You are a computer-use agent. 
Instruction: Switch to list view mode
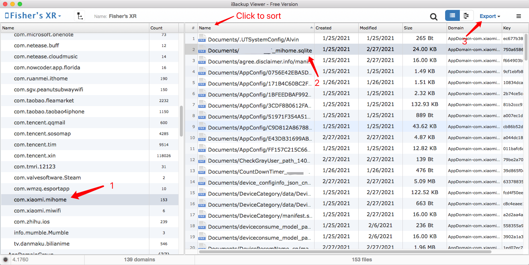[452, 16]
